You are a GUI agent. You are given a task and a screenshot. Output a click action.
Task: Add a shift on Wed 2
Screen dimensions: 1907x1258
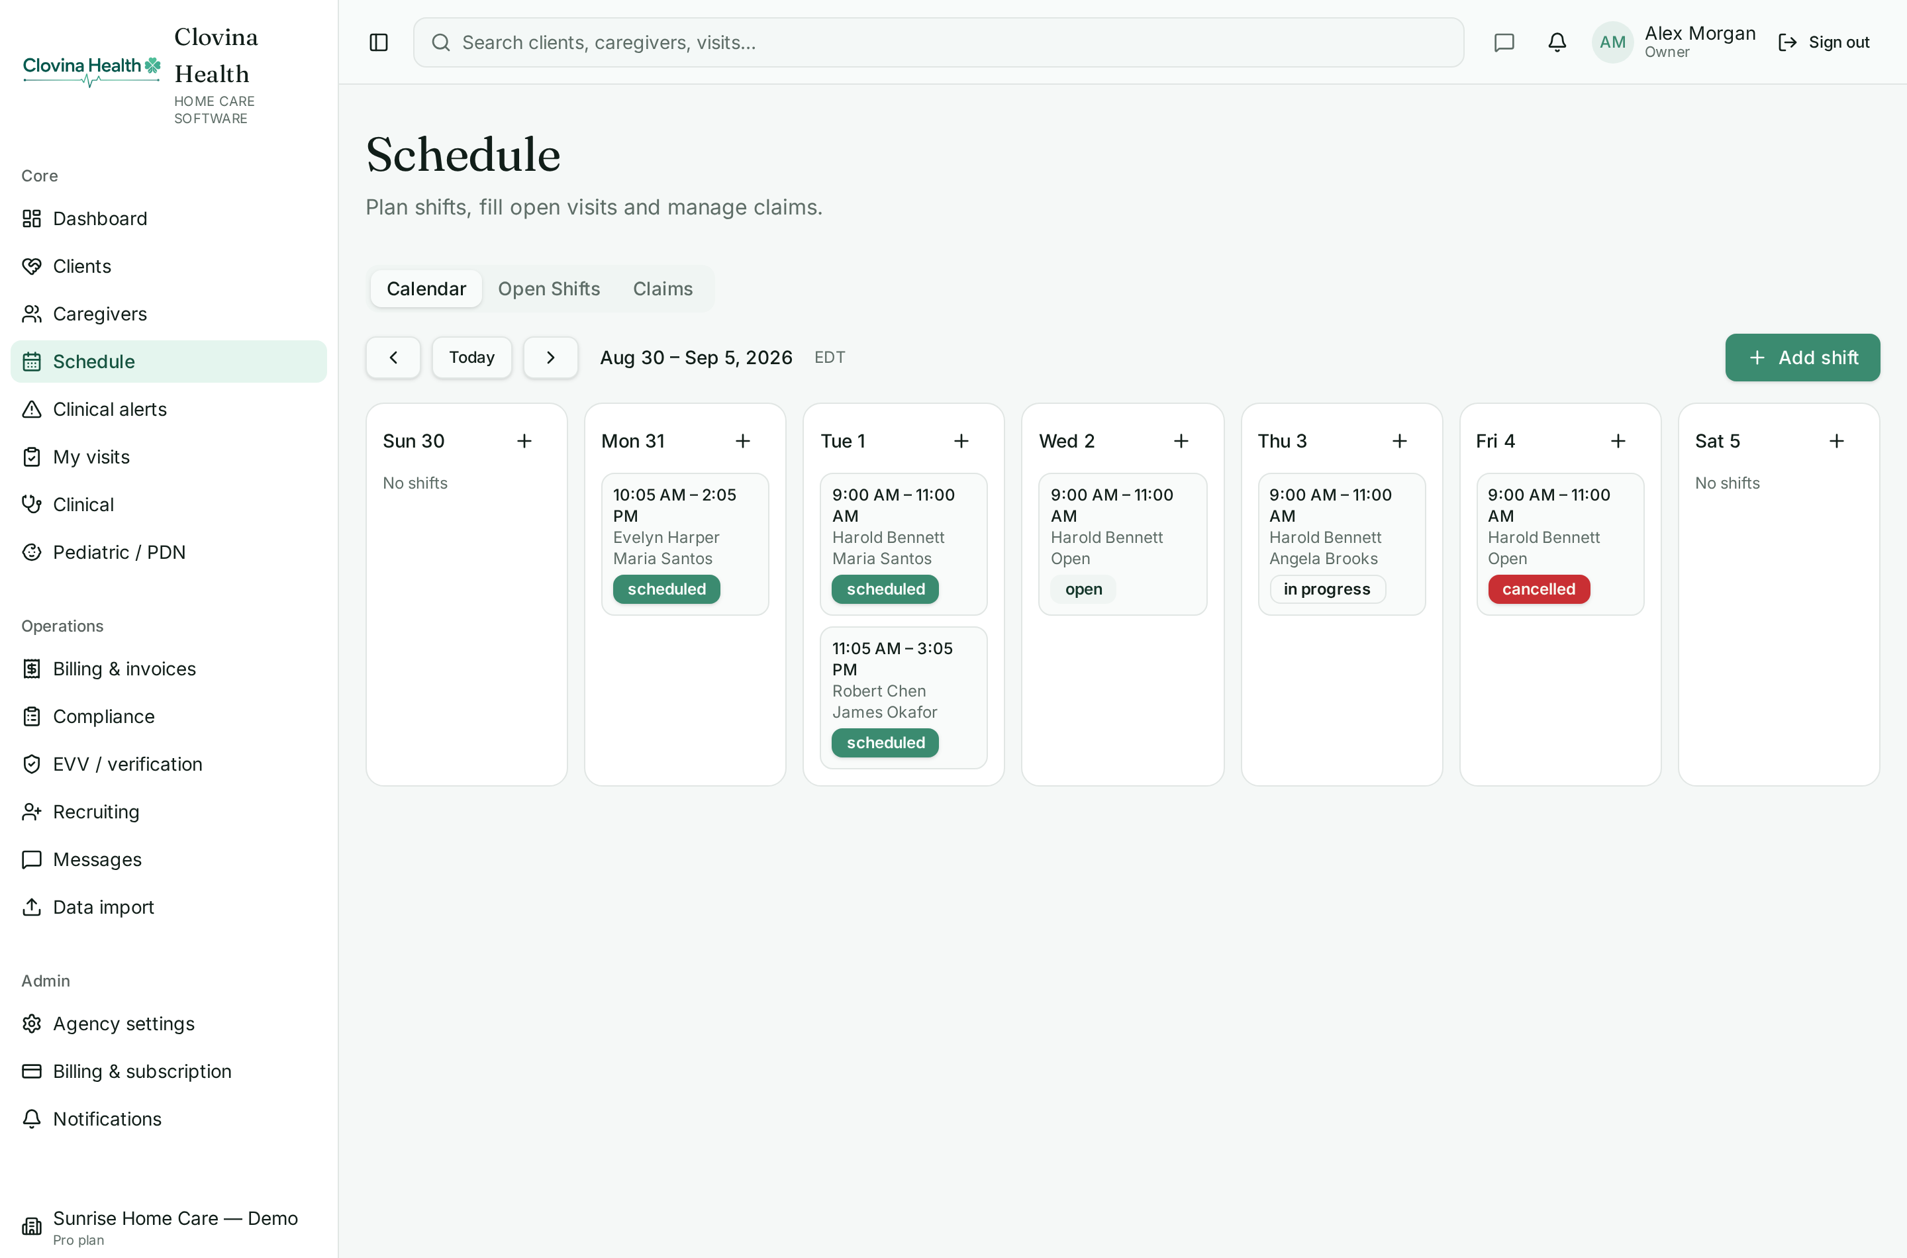[x=1181, y=441]
